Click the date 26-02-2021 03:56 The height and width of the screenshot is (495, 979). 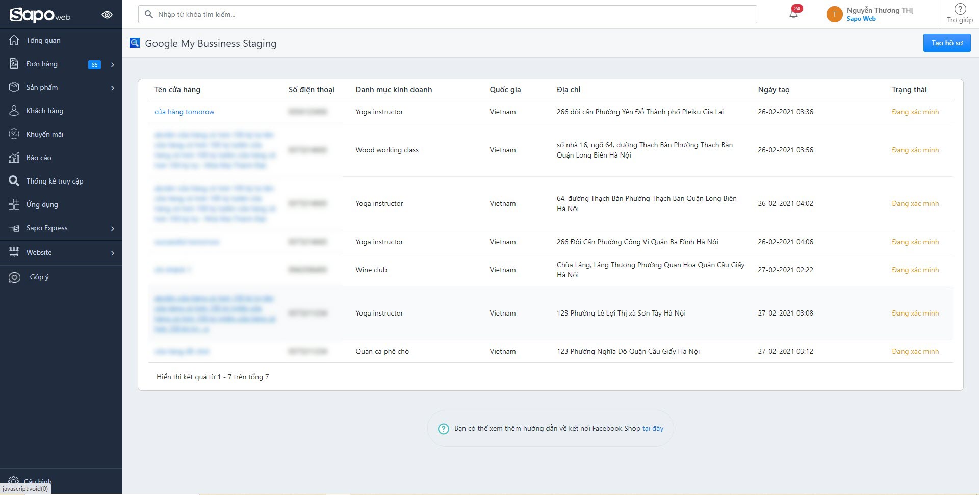point(785,150)
